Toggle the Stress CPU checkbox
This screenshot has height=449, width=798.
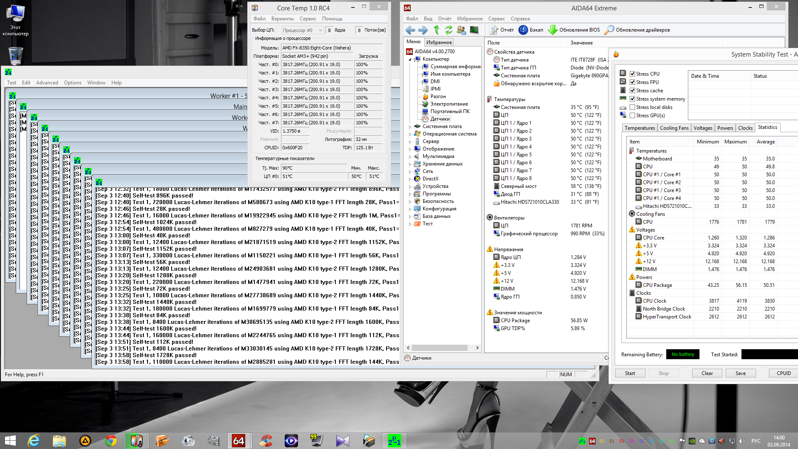[632, 74]
